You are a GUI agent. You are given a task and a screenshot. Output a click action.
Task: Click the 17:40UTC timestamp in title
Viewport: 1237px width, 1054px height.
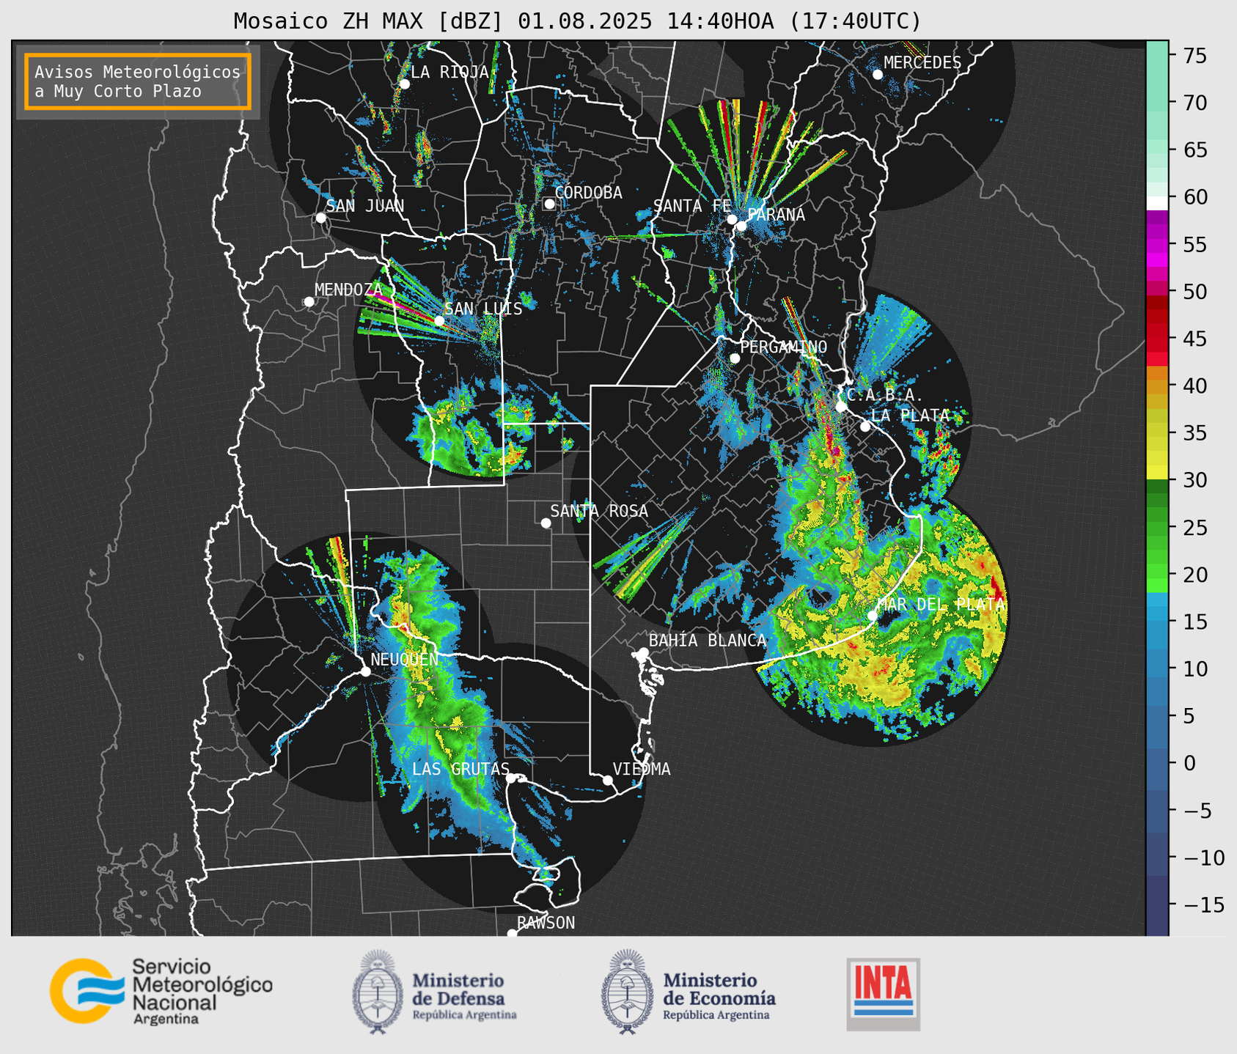[x=854, y=21]
